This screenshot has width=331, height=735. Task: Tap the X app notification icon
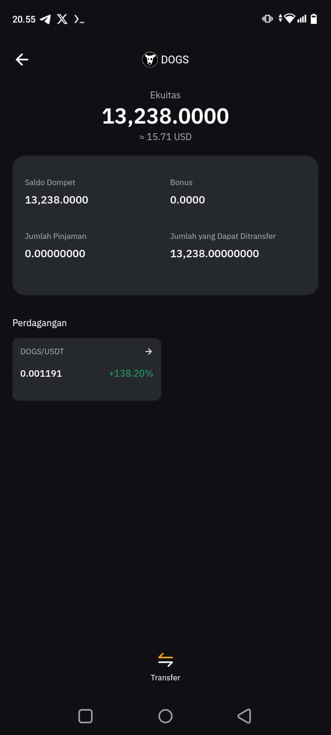(x=62, y=19)
